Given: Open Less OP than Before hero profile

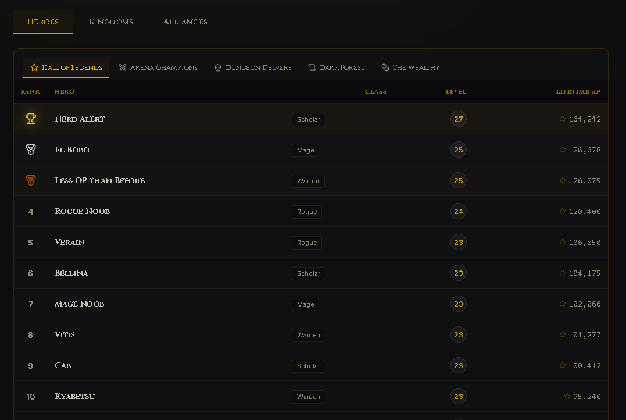Looking at the screenshot, I should (100, 180).
